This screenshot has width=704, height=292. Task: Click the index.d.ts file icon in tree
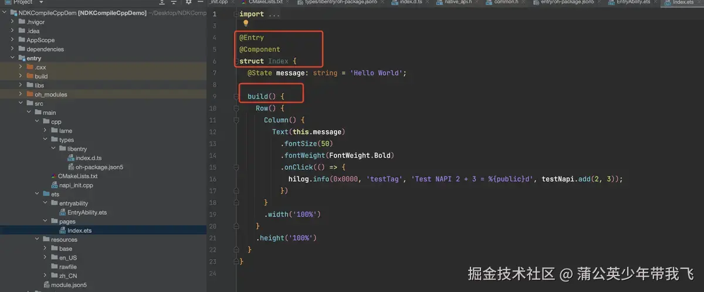[x=70, y=158]
